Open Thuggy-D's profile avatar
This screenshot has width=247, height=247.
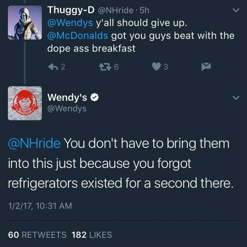tap(25, 22)
